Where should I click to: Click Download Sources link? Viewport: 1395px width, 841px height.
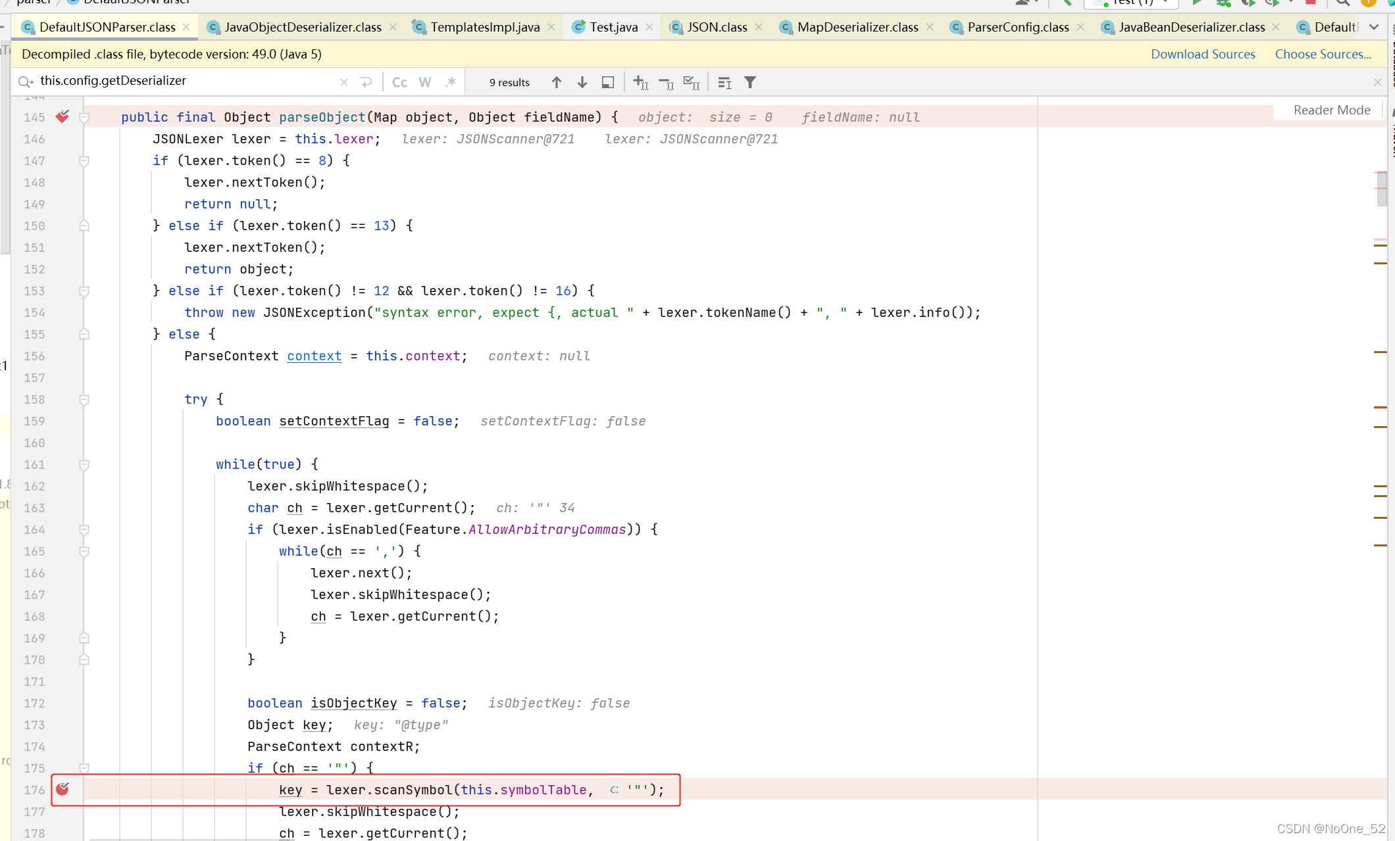coord(1203,54)
